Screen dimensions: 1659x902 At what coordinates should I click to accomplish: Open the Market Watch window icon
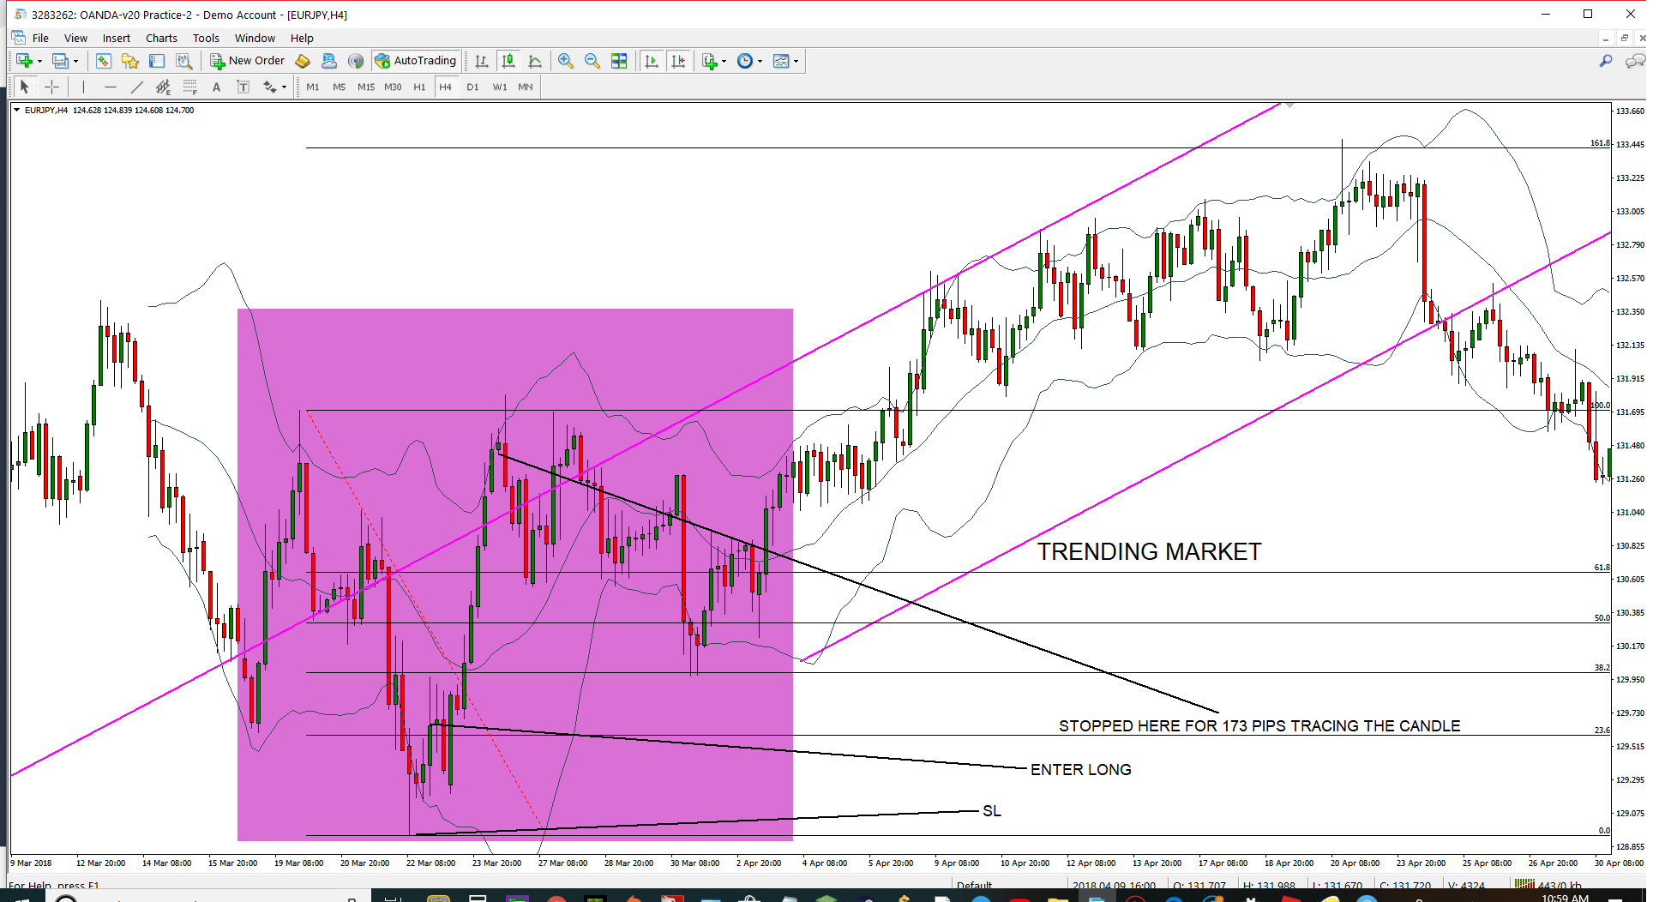click(x=104, y=61)
